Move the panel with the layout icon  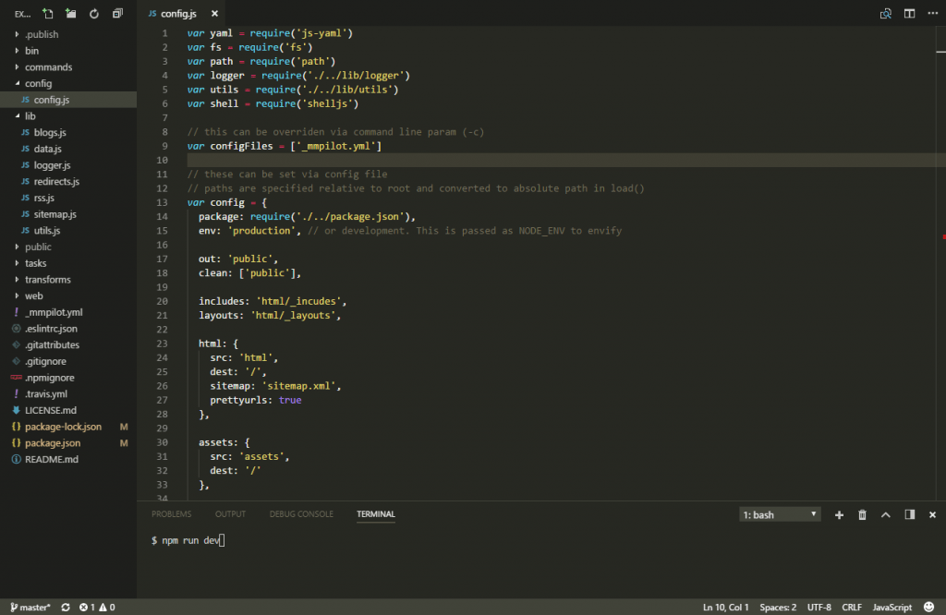pyautogui.click(x=909, y=514)
